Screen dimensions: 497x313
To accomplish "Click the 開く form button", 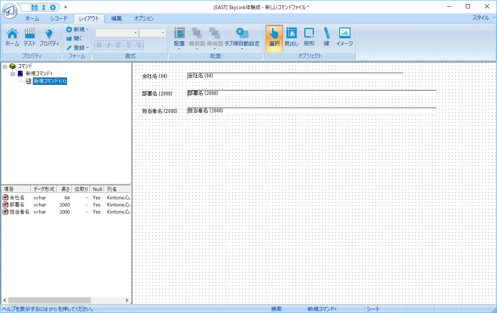I will tap(75, 38).
